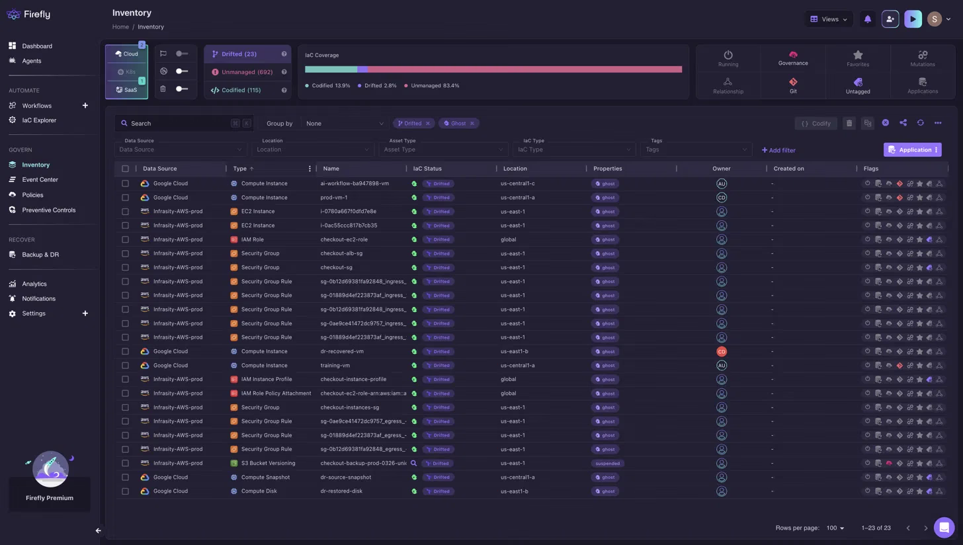Toggle the switch beside the crossed-circle icon
This screenshot has height=545, width=963.
(x=182, y=71)
